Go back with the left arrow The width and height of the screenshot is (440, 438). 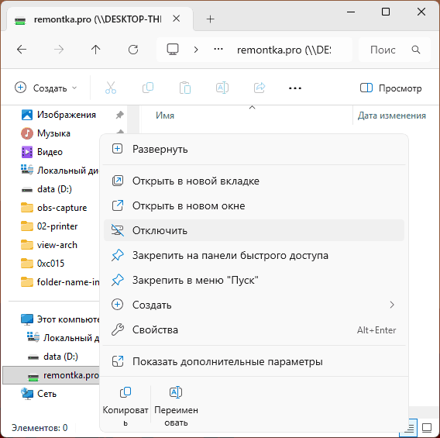[x=22, y=50]
